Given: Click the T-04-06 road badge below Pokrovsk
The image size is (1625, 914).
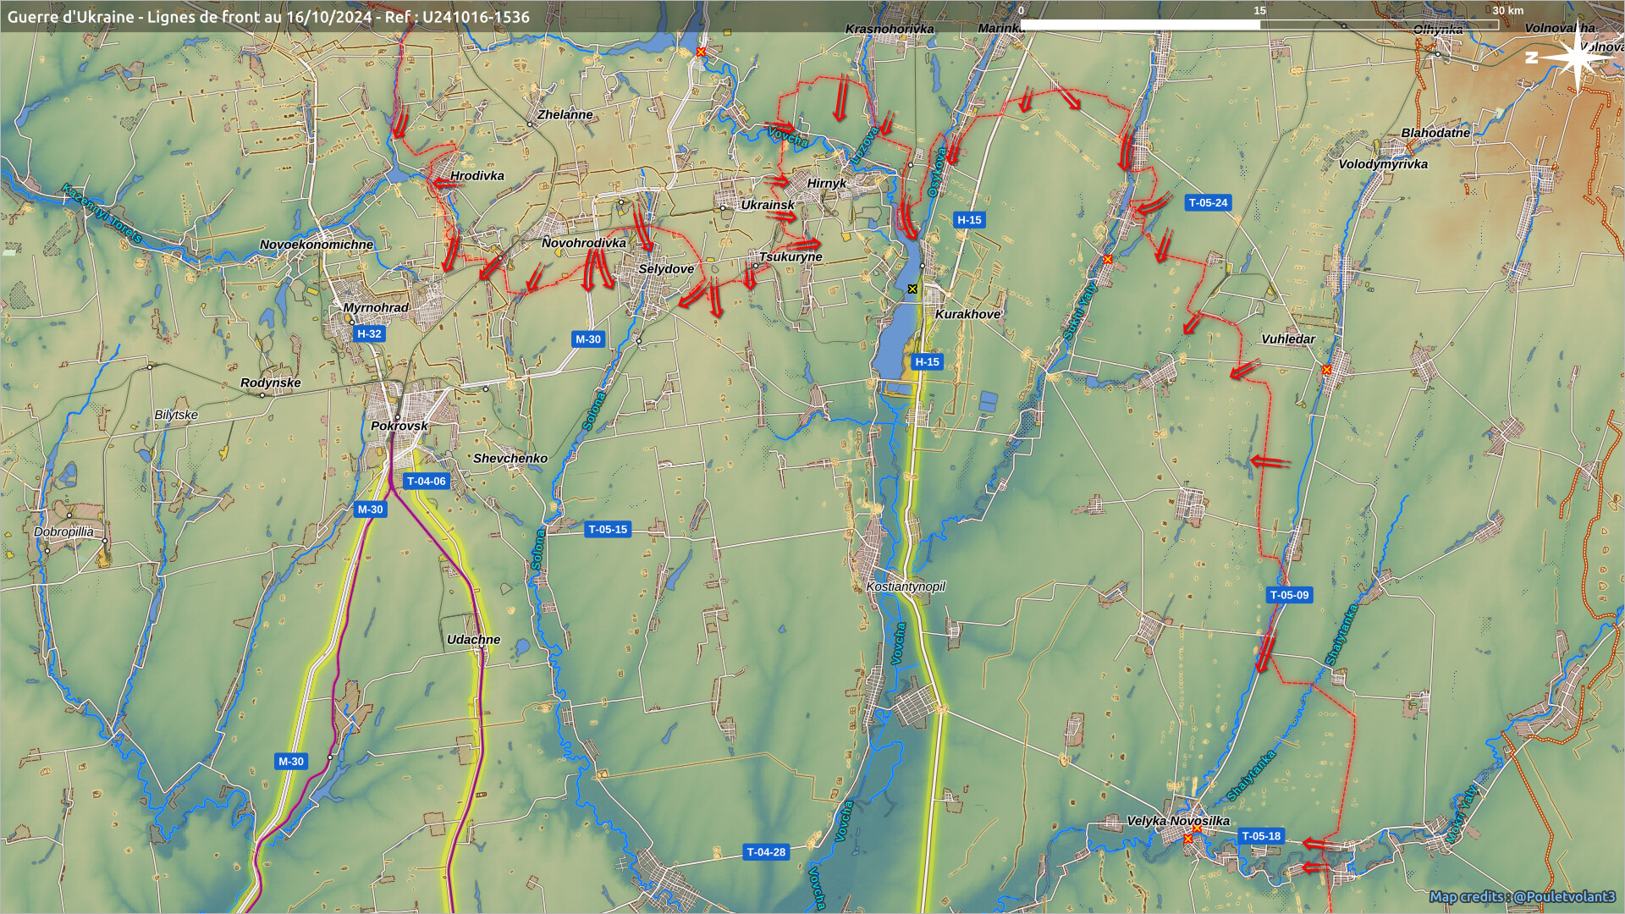Looking at the screenshot, I should [x=426, y=482].
